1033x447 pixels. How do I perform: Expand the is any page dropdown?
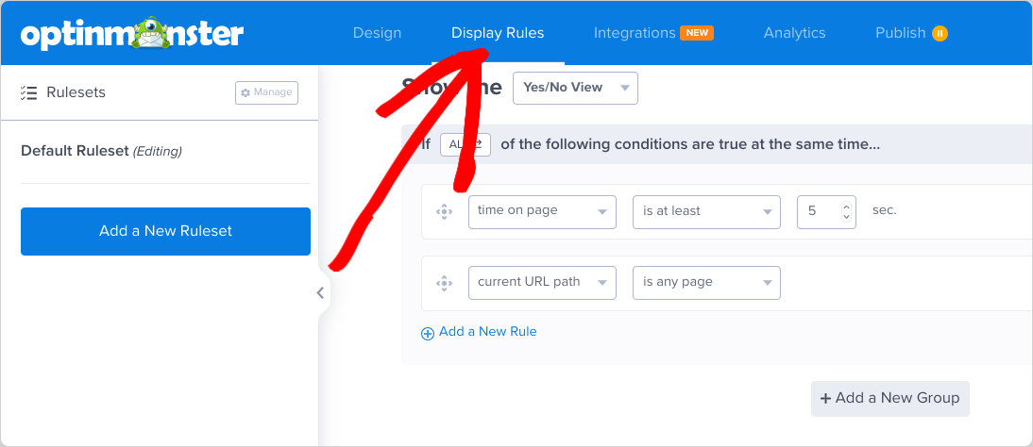coord(706,282)
